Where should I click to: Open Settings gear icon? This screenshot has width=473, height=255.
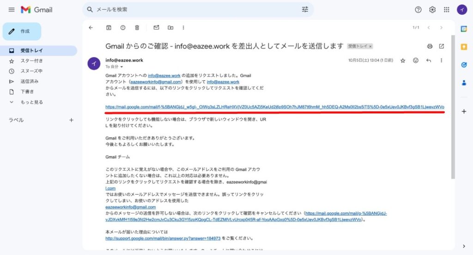point(432,10)
